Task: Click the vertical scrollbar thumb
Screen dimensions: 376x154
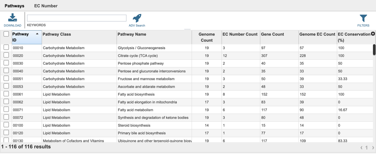Action: [x=374, y=50]
